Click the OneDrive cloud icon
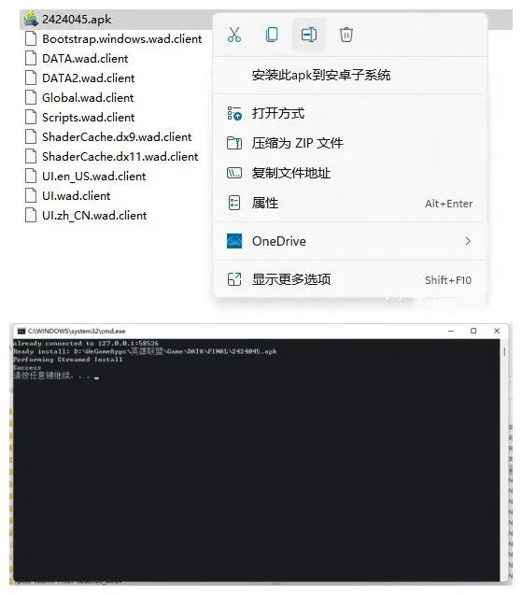522x595 pixels. [234, 241]
